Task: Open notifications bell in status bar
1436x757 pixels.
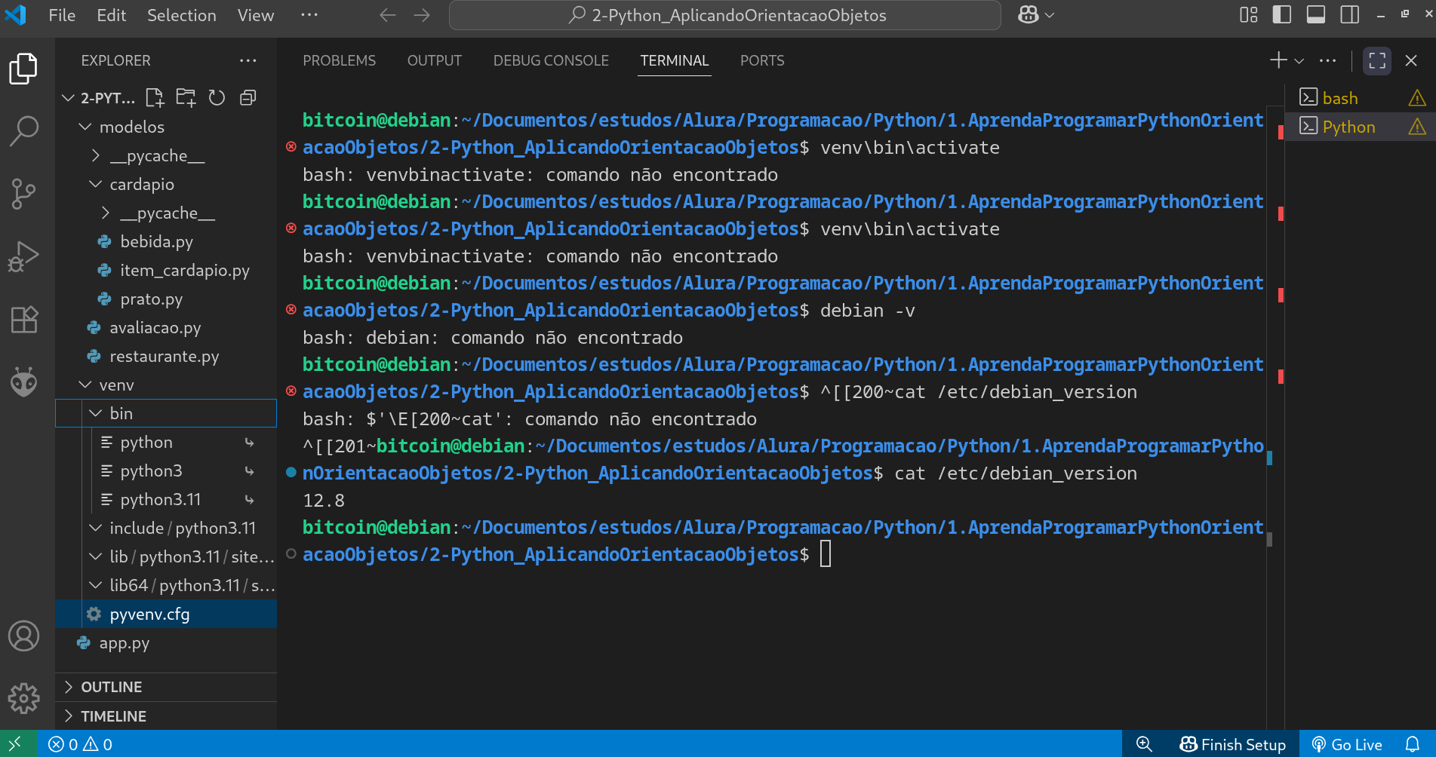Action: click(1413, 744)
